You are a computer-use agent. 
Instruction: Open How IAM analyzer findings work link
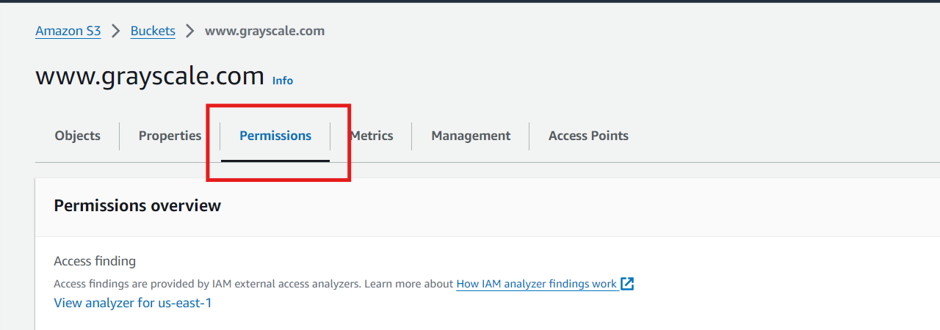click(537, 284)
